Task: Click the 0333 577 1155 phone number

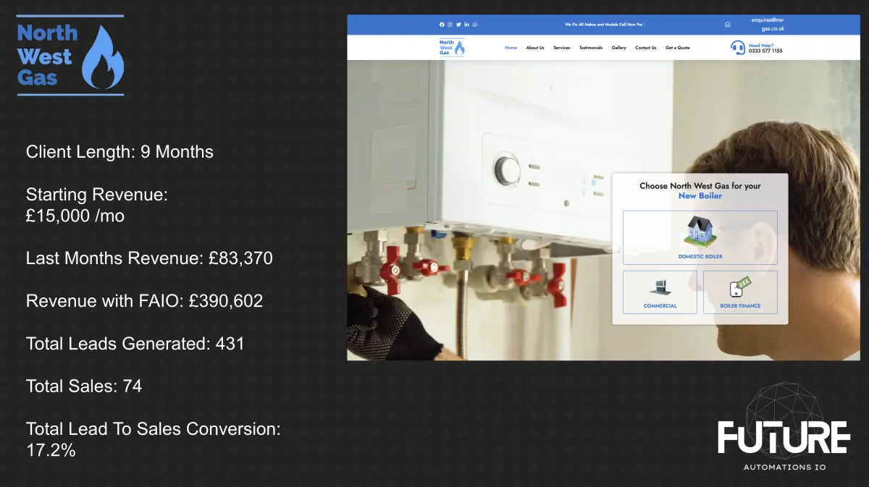Action: pos(765,51)
